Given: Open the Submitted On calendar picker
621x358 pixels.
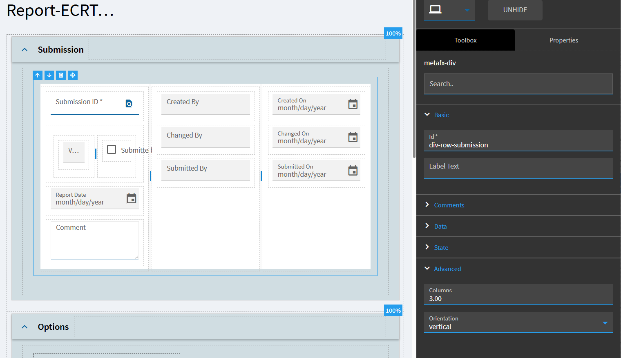Looking at the screenshot, I should point(353,171).
